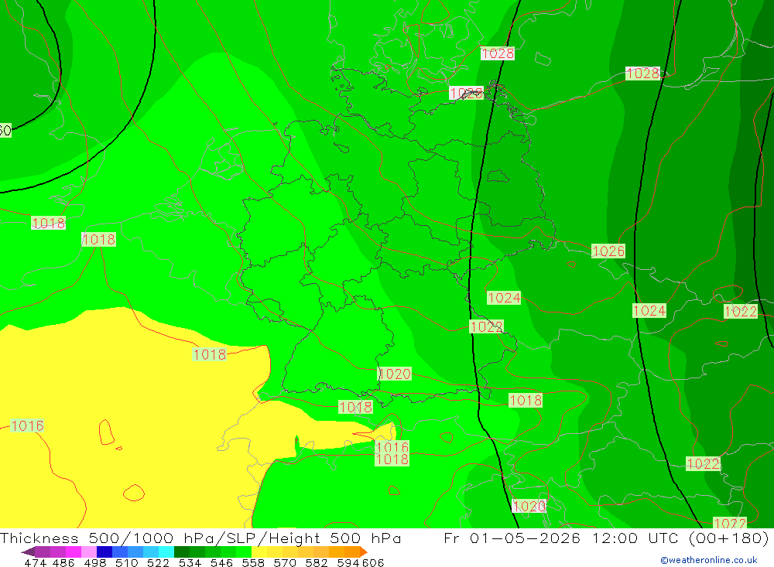
Task: Choose the cyan swatch in the legend bar
Action: tap(166, 552)
